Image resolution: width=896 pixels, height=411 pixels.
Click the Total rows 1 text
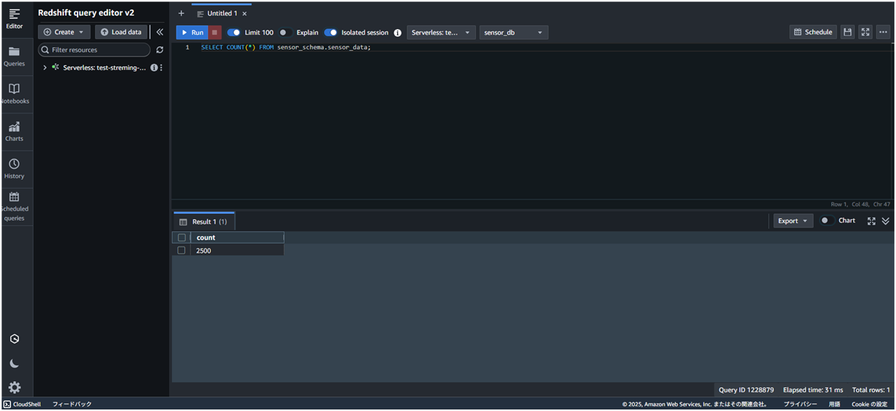[871, 390]
